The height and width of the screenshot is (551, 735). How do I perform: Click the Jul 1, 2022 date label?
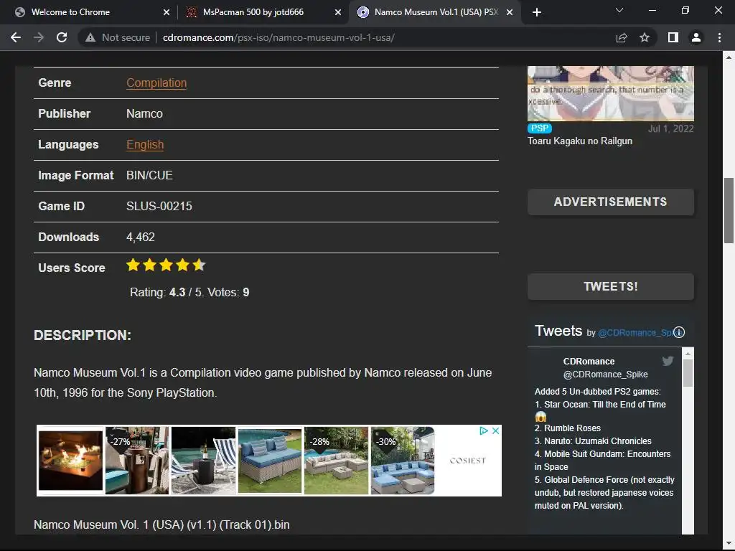click(670, 129)
